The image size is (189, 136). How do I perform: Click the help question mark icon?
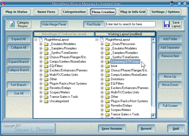click(x=172, y=4)
